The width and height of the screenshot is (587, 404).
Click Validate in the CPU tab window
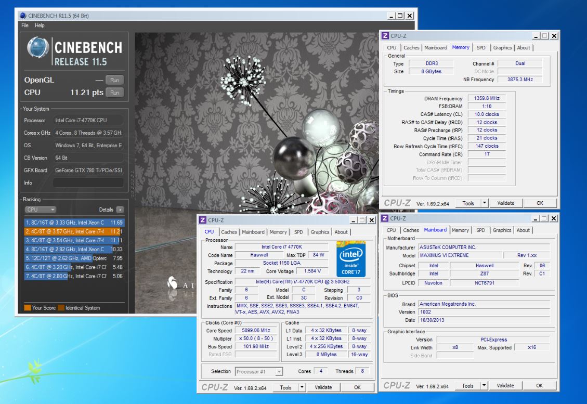coord(323,387)
